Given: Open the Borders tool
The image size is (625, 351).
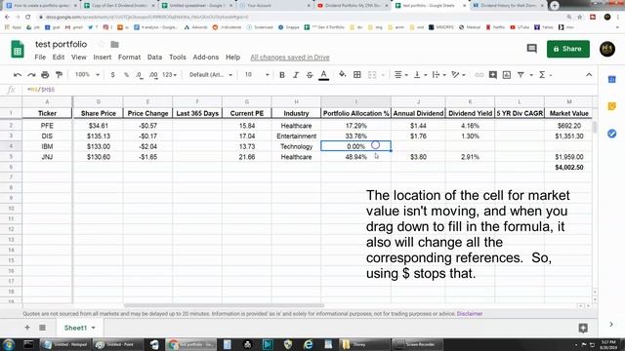Looking at the screenshot, I should (357, 75).
